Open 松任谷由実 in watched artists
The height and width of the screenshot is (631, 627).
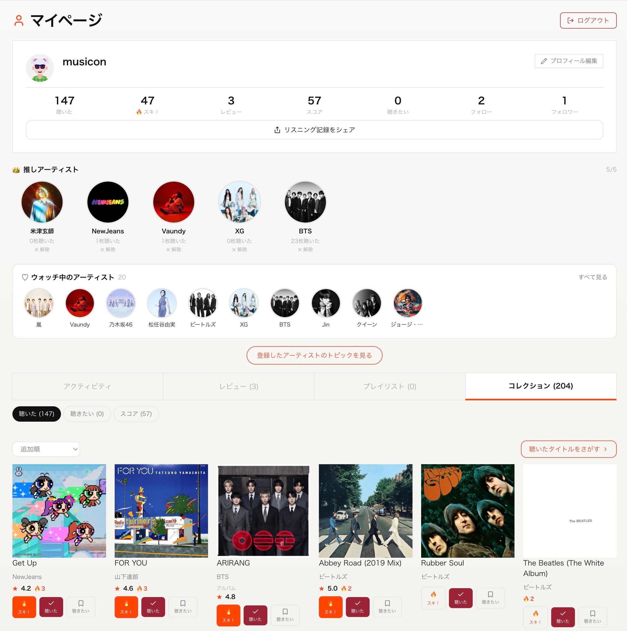pos(162,303)
